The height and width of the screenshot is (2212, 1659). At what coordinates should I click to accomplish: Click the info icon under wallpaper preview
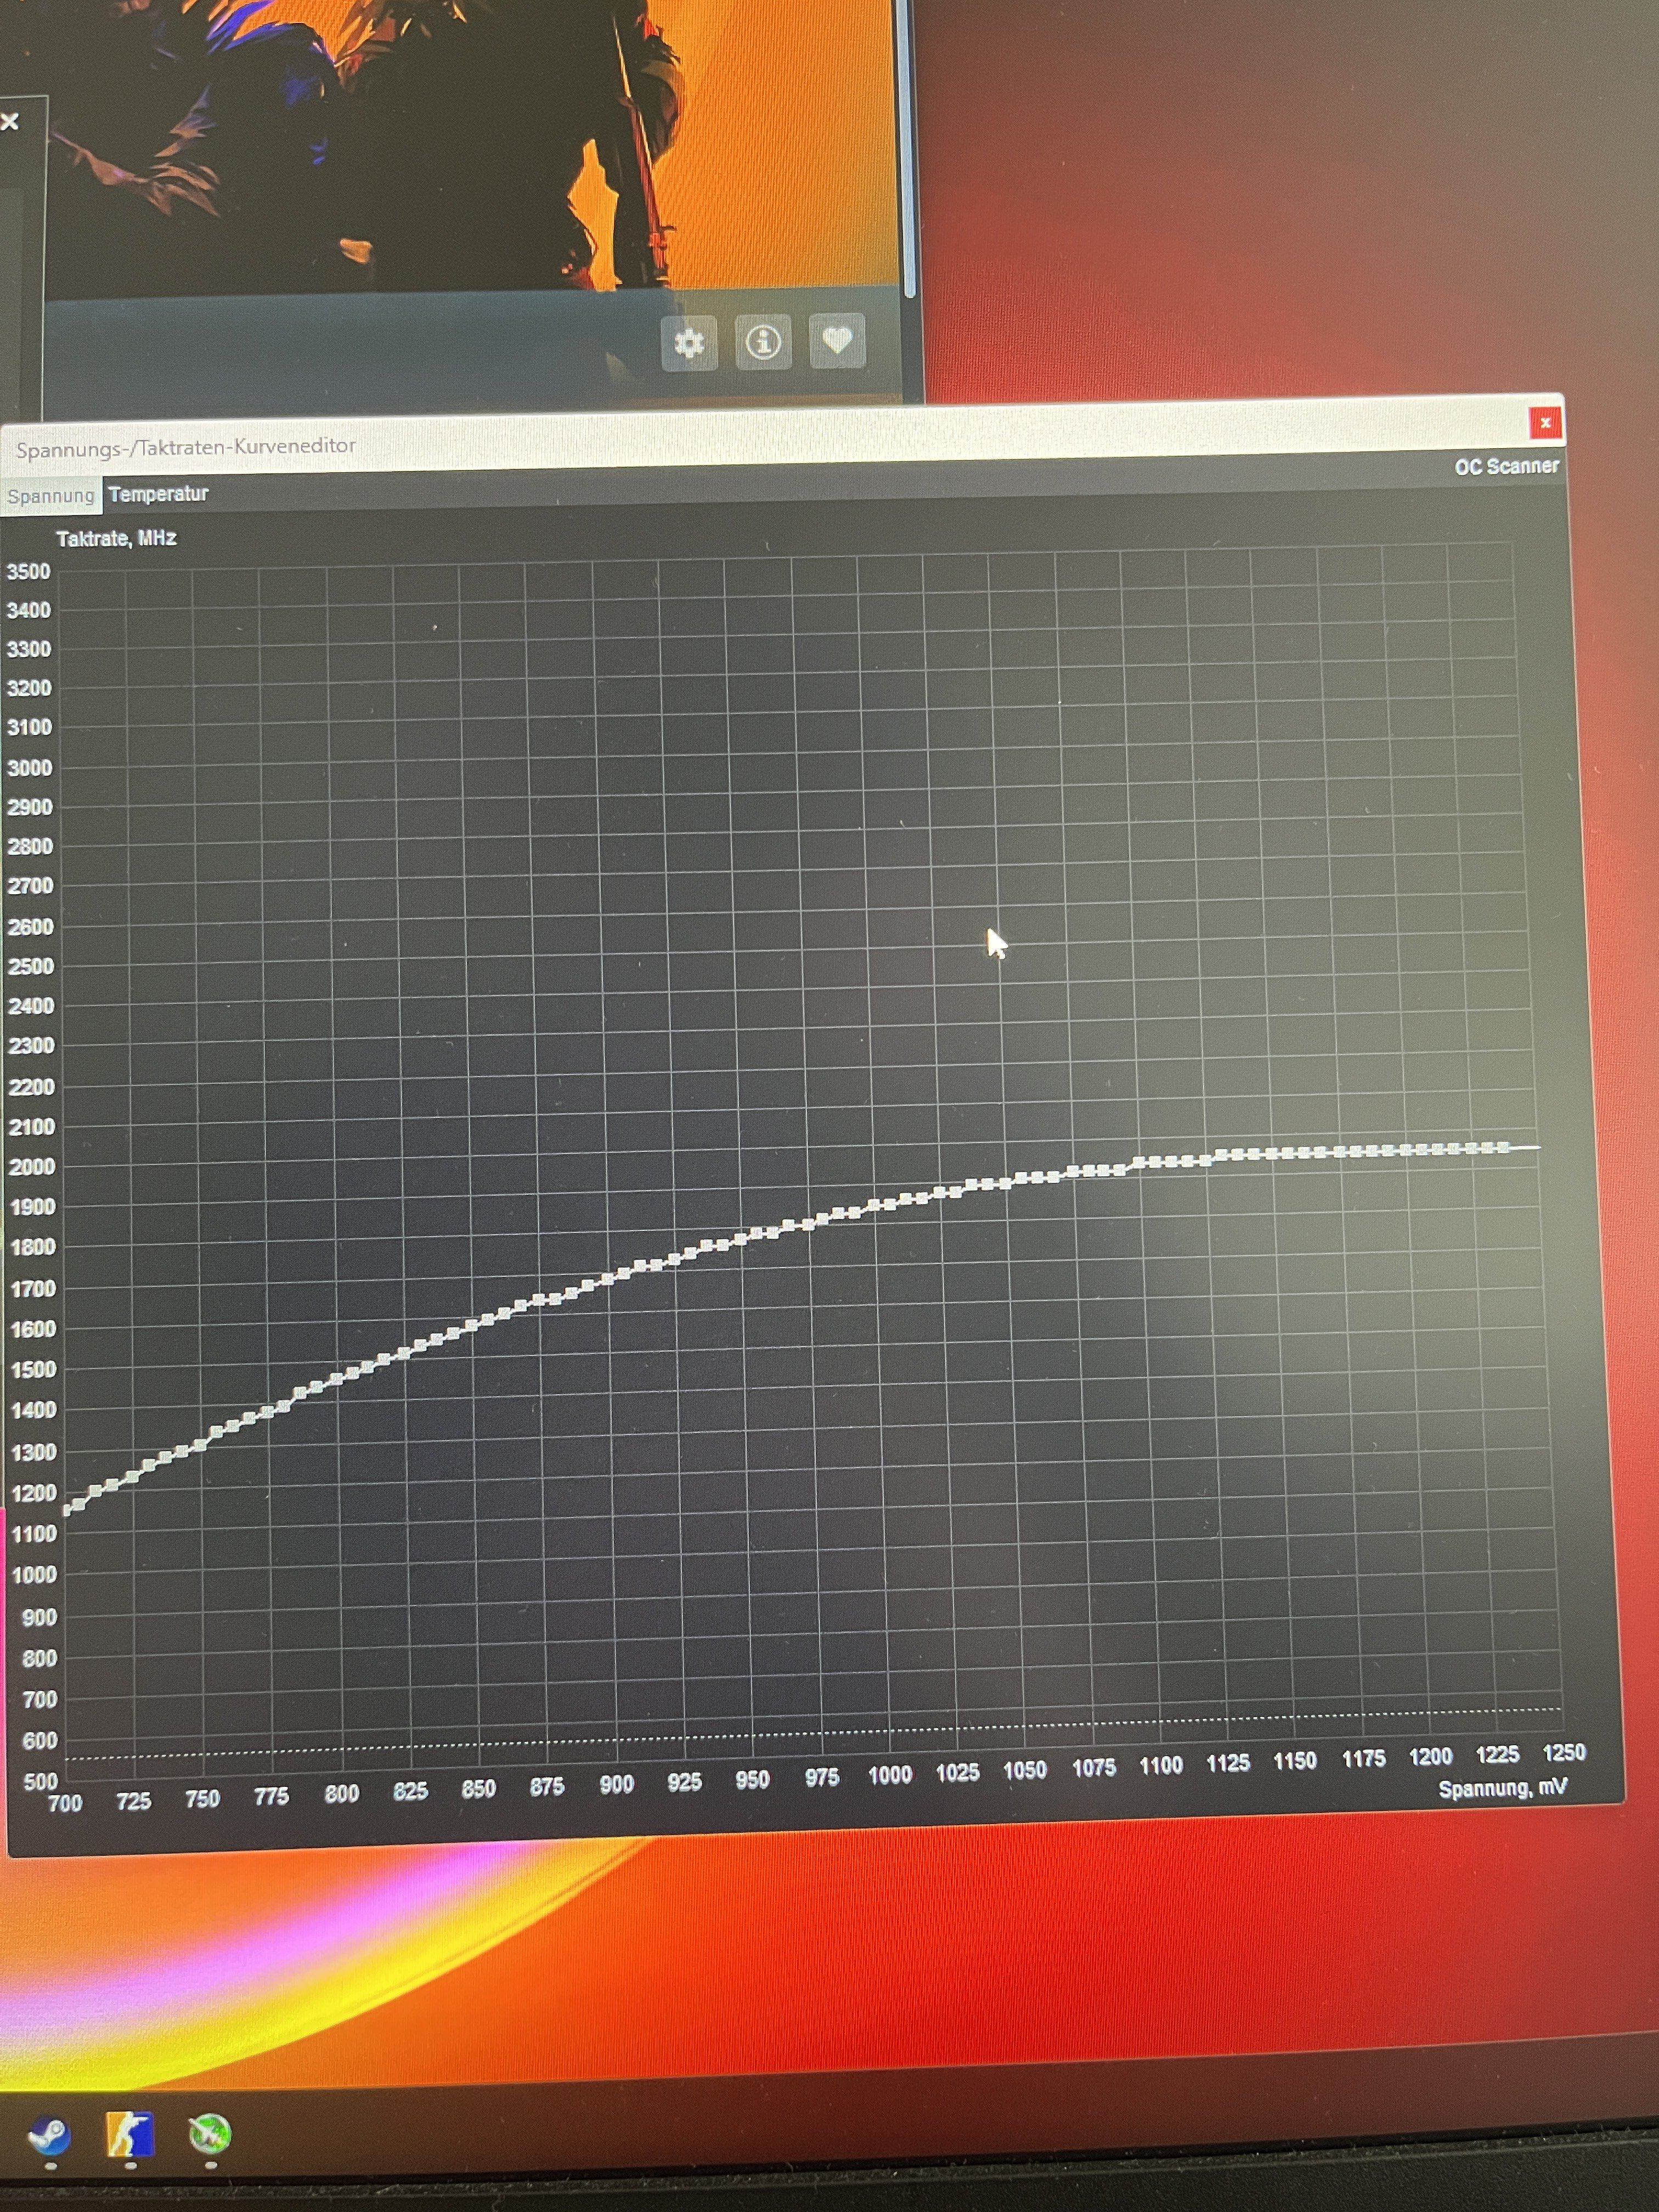click(763, 343)
